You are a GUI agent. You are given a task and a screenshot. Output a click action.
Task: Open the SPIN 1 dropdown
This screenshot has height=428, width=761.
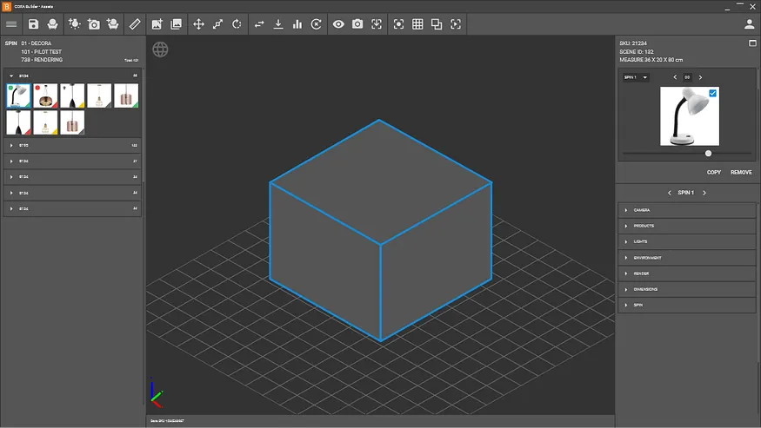pos(636,77)
